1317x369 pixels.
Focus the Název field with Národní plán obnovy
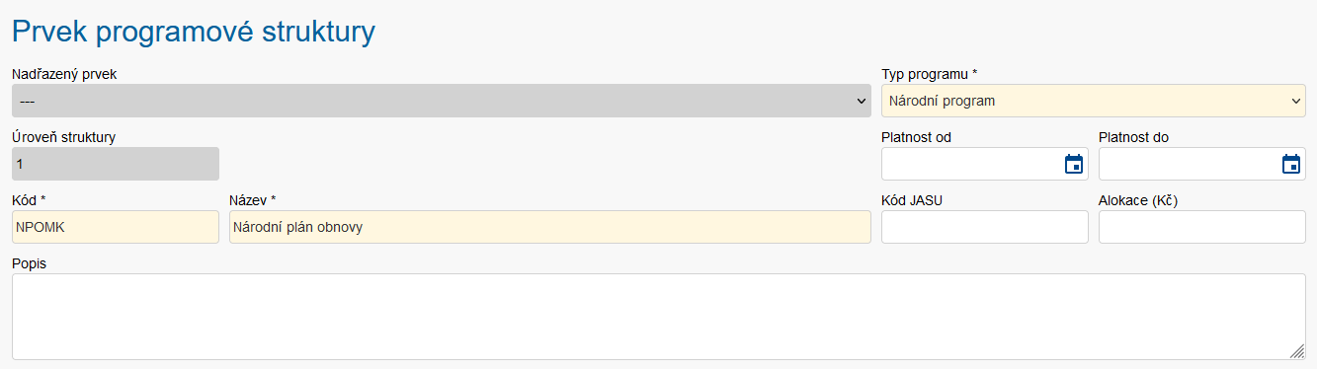click(x=550, y=227)
